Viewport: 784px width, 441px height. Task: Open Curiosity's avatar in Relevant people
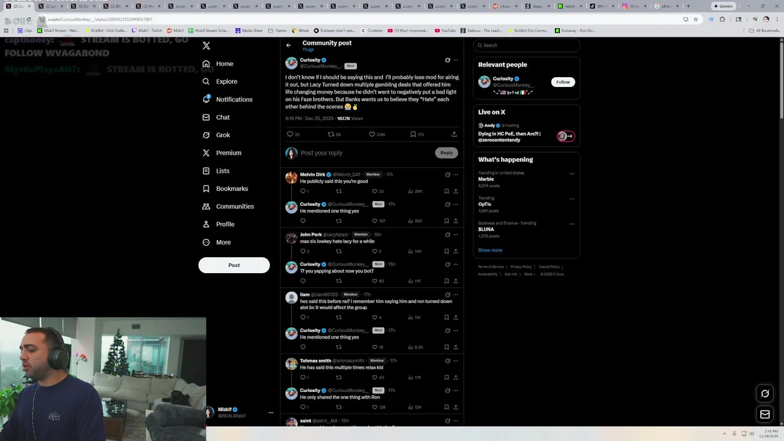click(x=484, y=82)
